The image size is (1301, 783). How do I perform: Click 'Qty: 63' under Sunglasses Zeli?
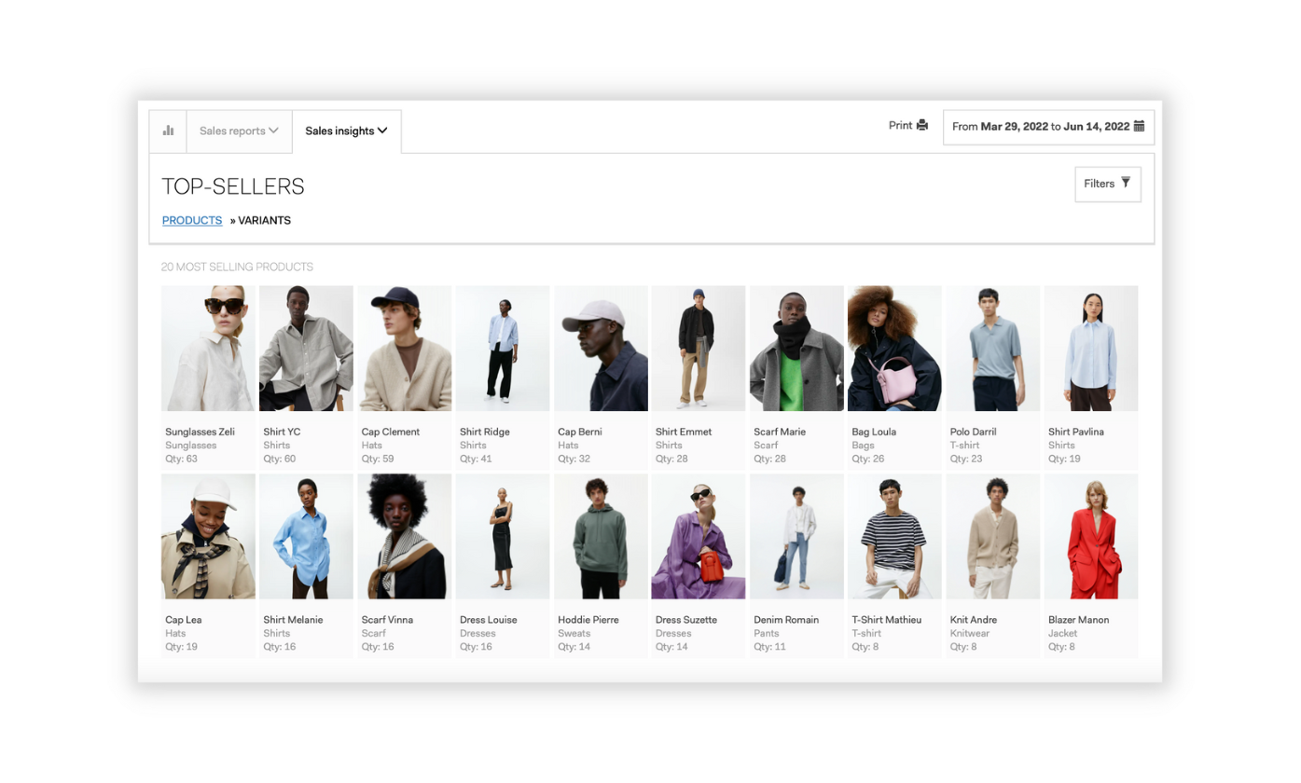point(181,459)
